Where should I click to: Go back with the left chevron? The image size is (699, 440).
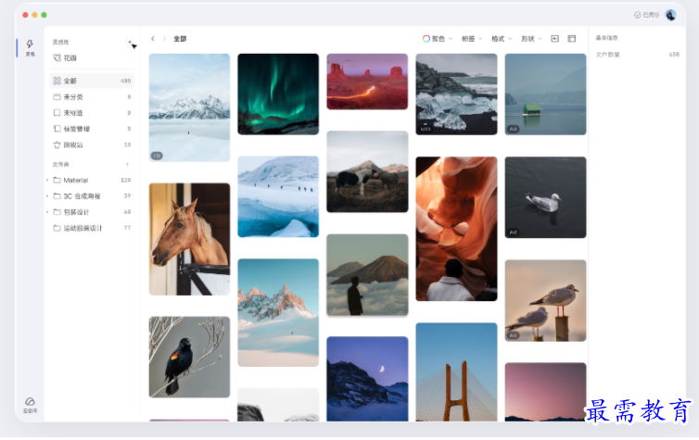pyautogui.click(x=153, y=39)
